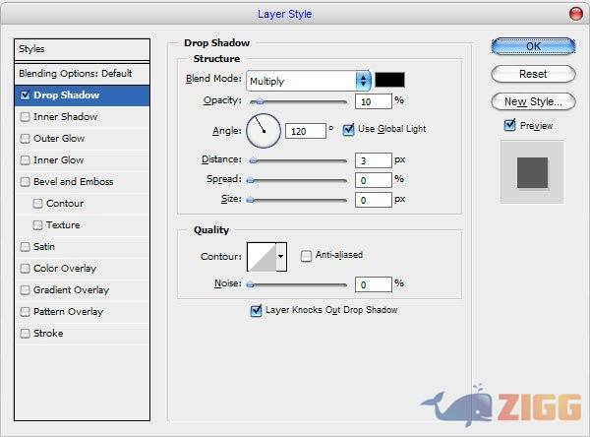The height and width of the screenshot is (437, 590).
Task: Click the angle dial control
Action: tap(264, 129)
